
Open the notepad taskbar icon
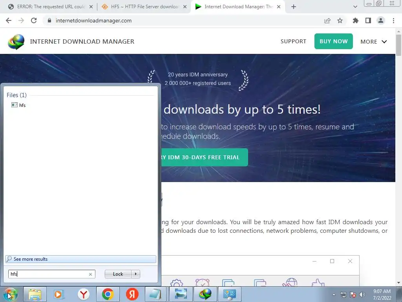pos(156,294)
